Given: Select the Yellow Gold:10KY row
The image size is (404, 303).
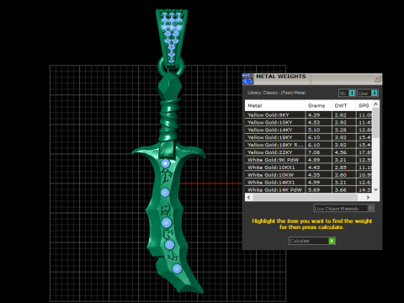Looking at the screenshot, I should (309, 122).
